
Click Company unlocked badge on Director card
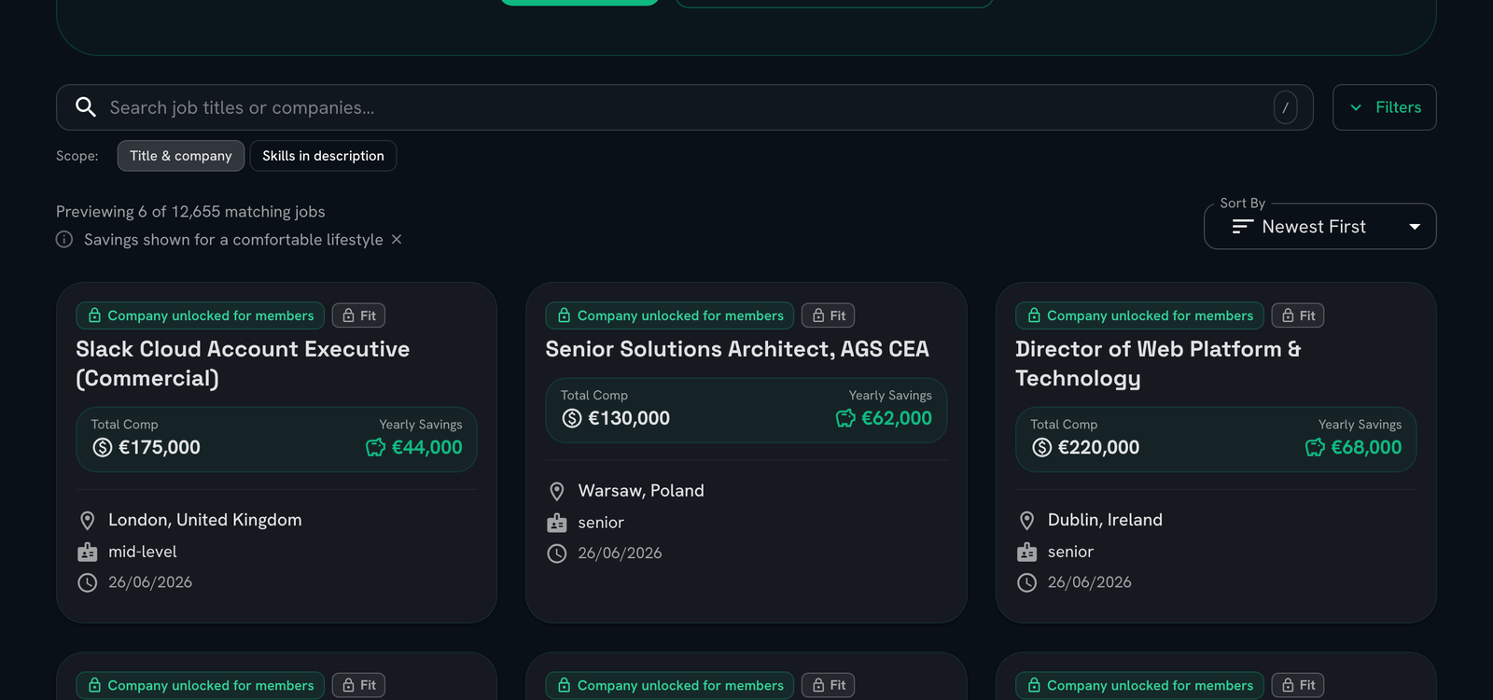click(1139, 315)
